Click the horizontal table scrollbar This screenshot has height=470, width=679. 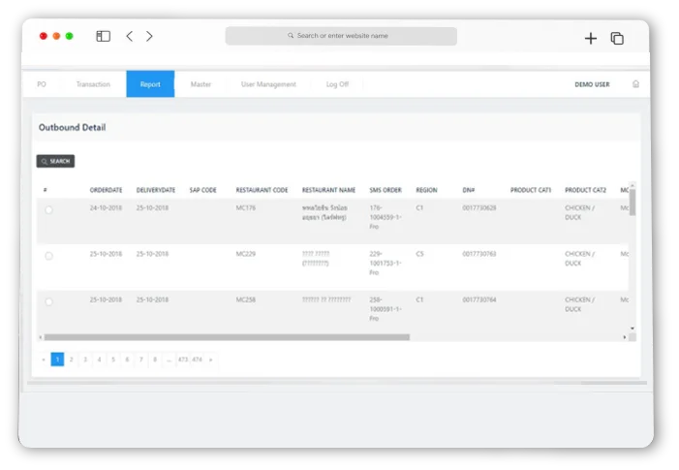[x=228, y=337]
